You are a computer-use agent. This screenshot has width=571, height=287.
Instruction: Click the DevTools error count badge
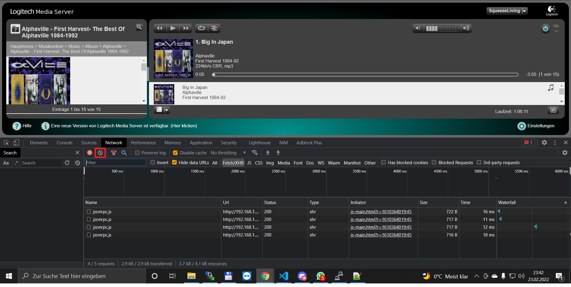[x=528, y=143]
